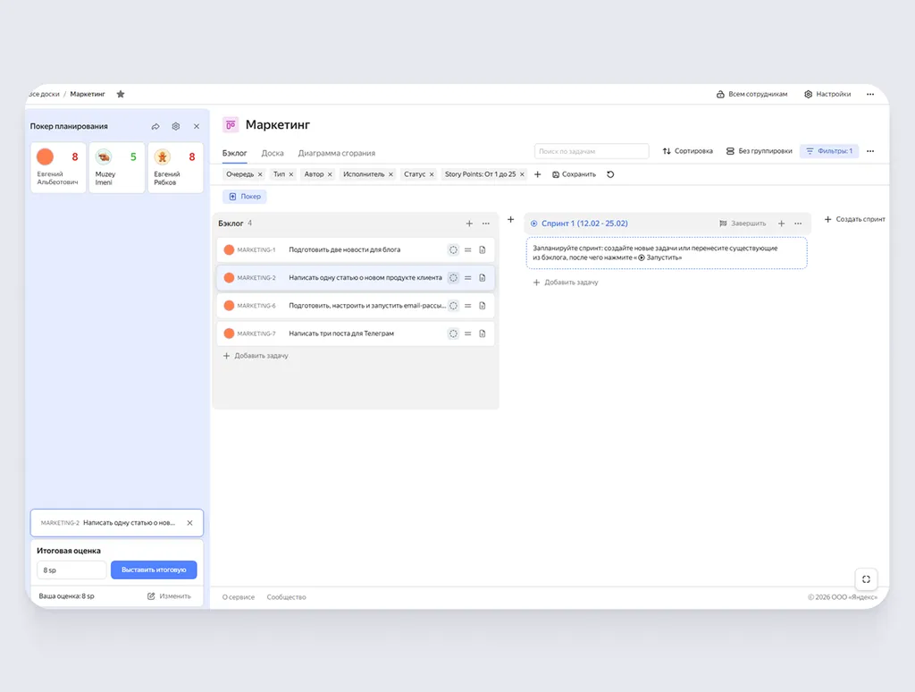The image size is (915, 692).
Task: Select task MARKETING-2 in the backlog
Action: (x=356, y=278)
